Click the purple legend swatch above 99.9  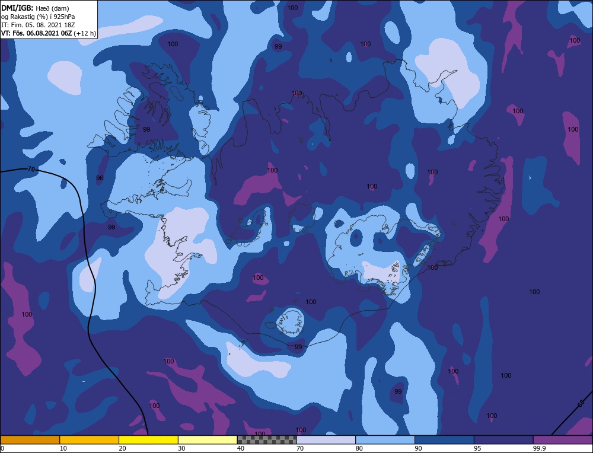pyautogui.click(x=563, y=439)
